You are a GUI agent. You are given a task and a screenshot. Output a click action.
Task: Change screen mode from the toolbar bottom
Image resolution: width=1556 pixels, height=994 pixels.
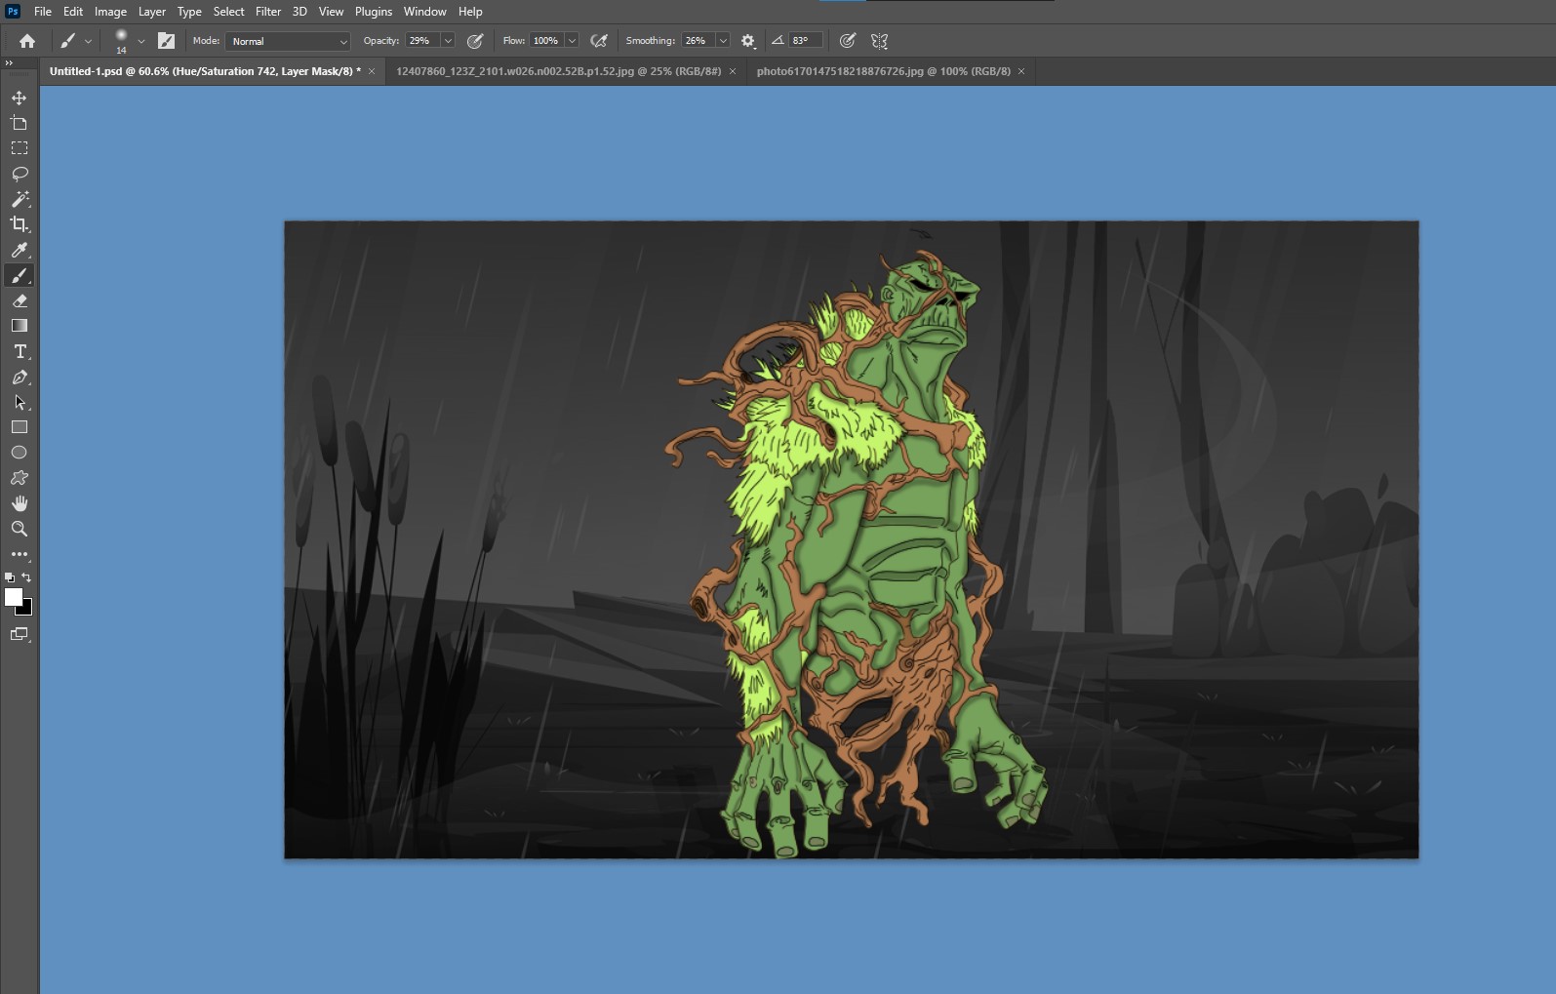point(20,634)
